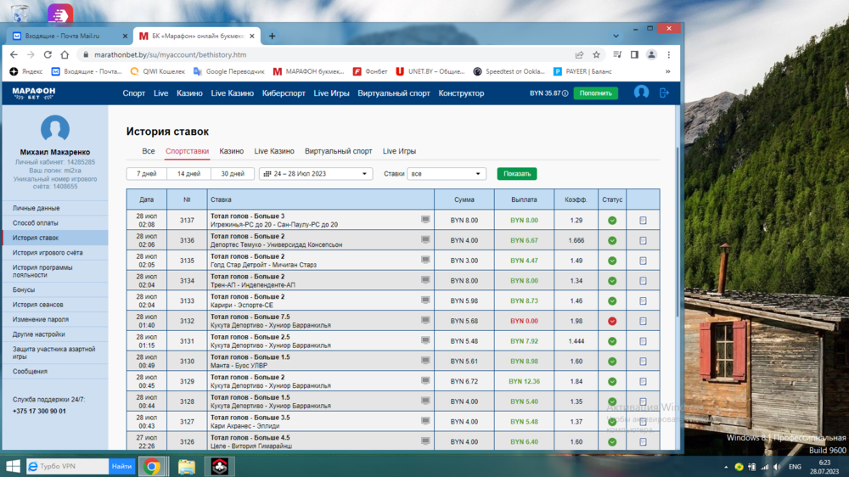
Task: Switch to the Виртуальный спорт history tab
Action: coord(339,151)
